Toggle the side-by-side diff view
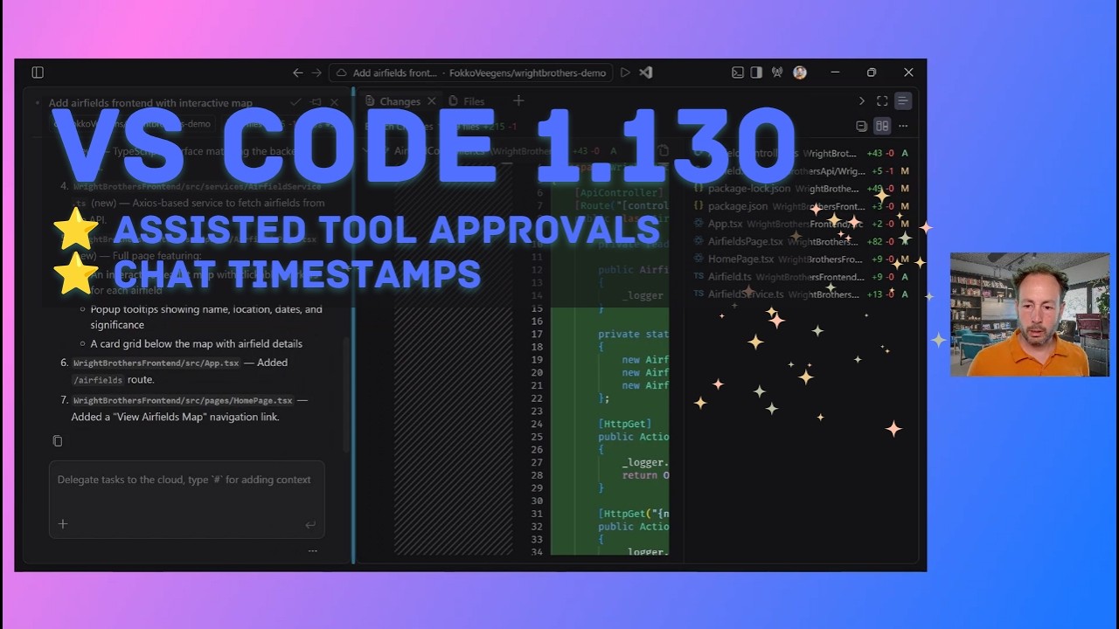 pos(882,126)
